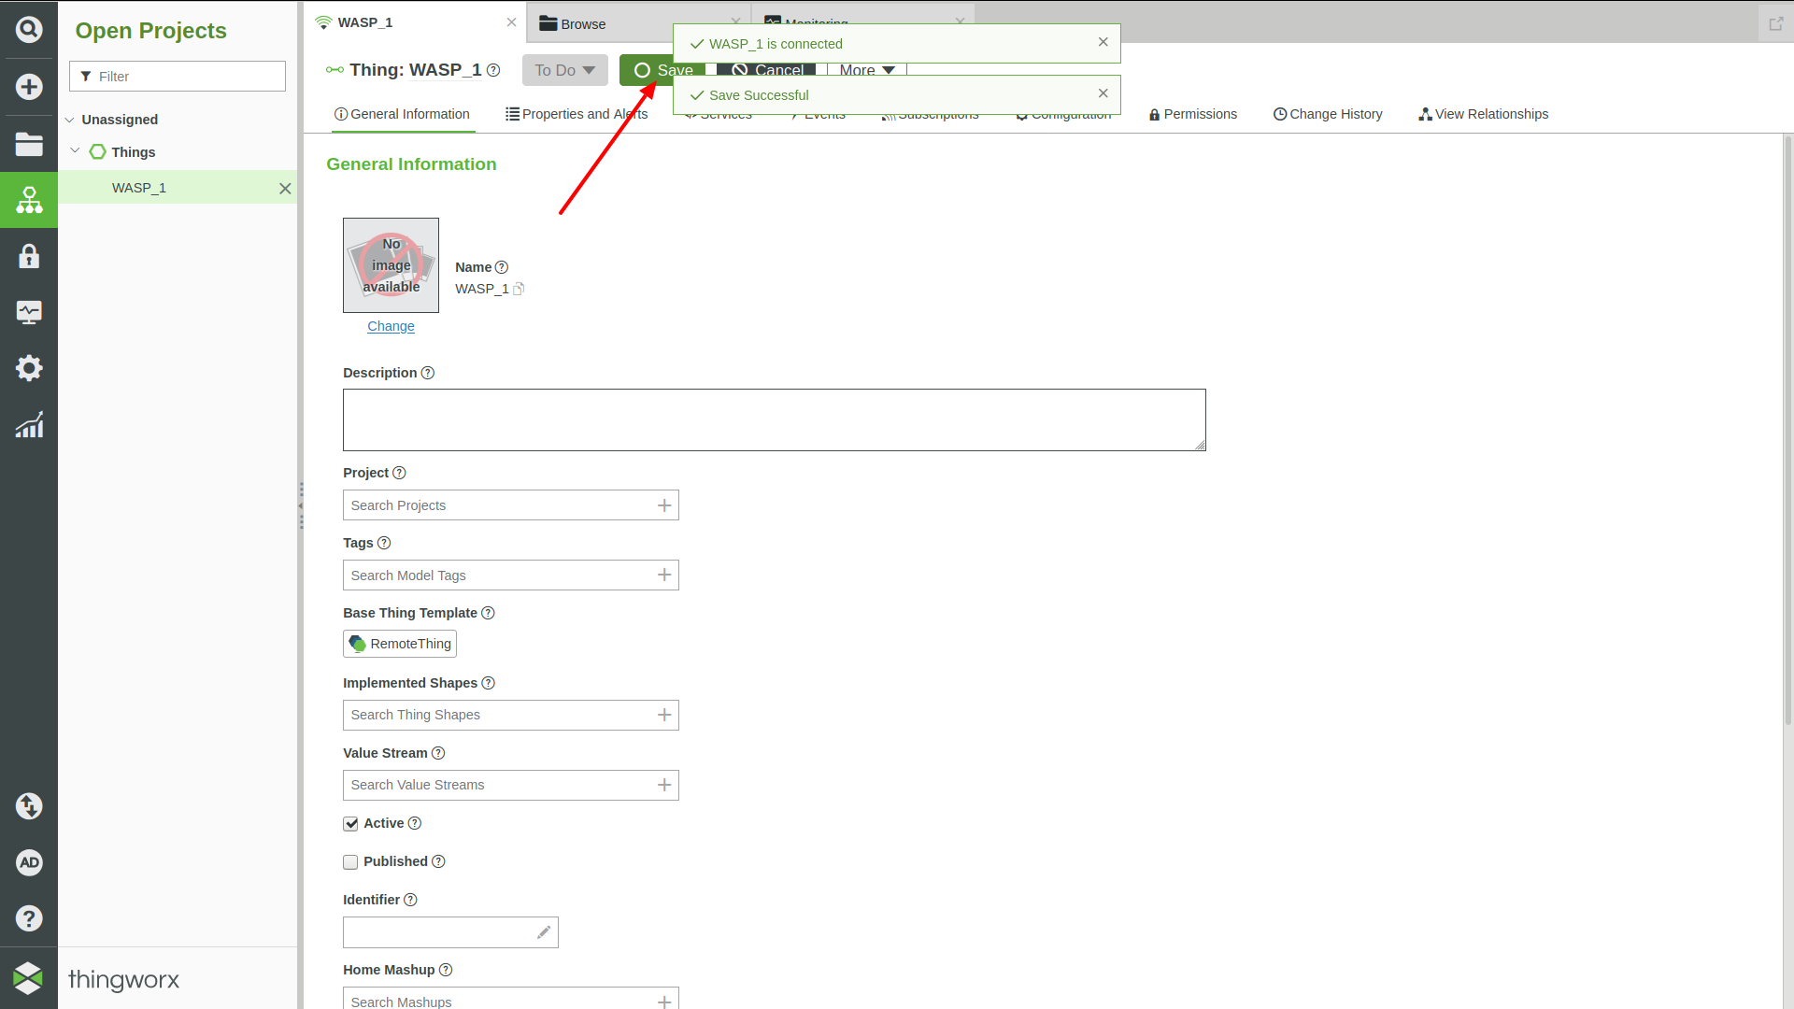Click the Description text input field
The image size is (1794, 1009).
(x=774, y=419)
